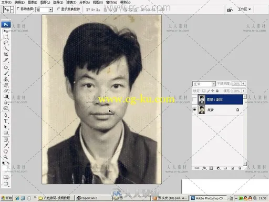Change the screen mode in the toolbox
This screenshot has height=202, width=269.
(x=6, y=184)
